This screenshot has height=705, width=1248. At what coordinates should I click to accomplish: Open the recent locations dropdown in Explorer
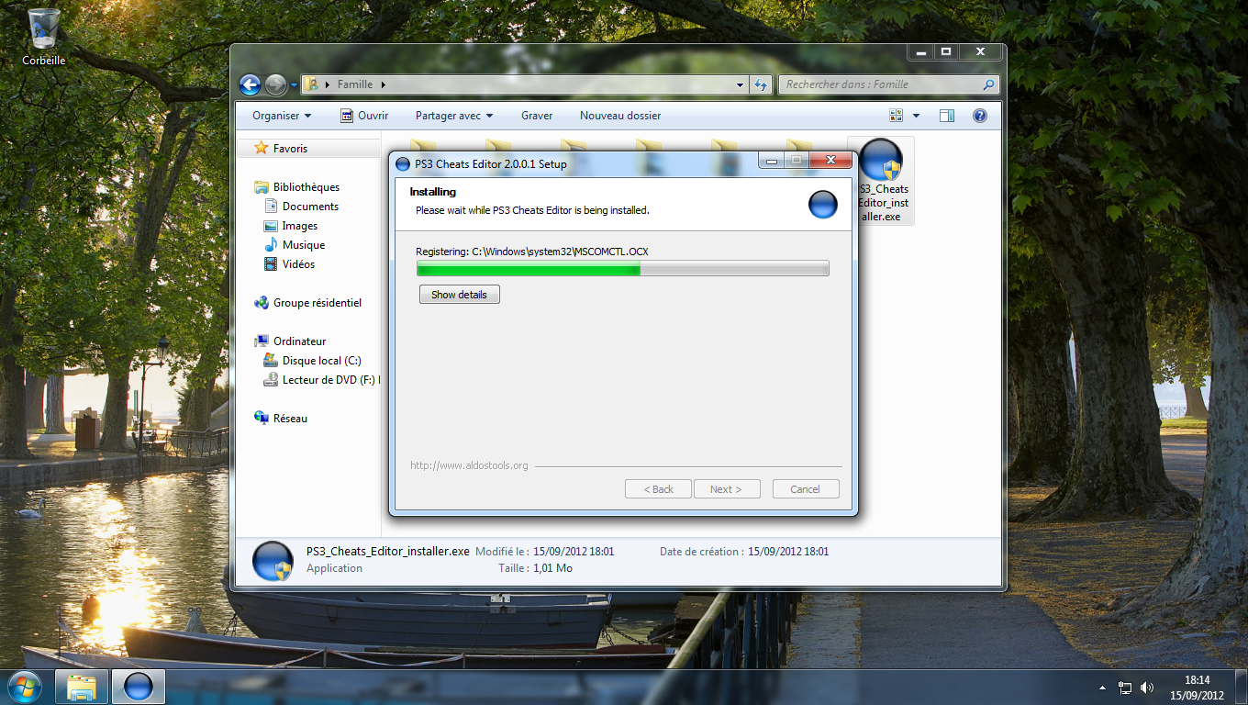pyautogui.click(x=294, y=84)
